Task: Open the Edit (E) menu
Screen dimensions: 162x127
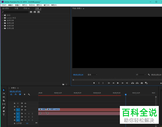Action: coord(11,5)
